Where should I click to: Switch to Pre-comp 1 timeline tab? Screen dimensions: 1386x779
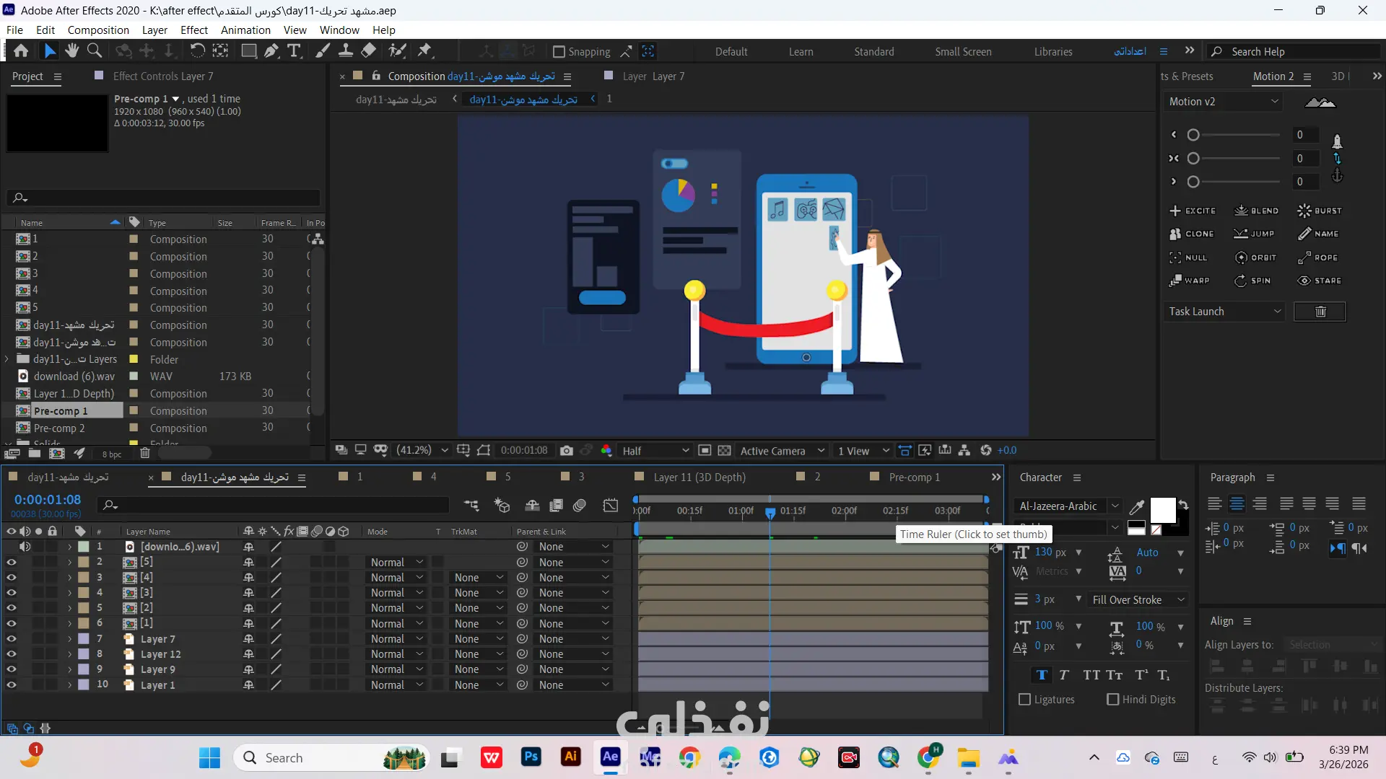(914, 477)
